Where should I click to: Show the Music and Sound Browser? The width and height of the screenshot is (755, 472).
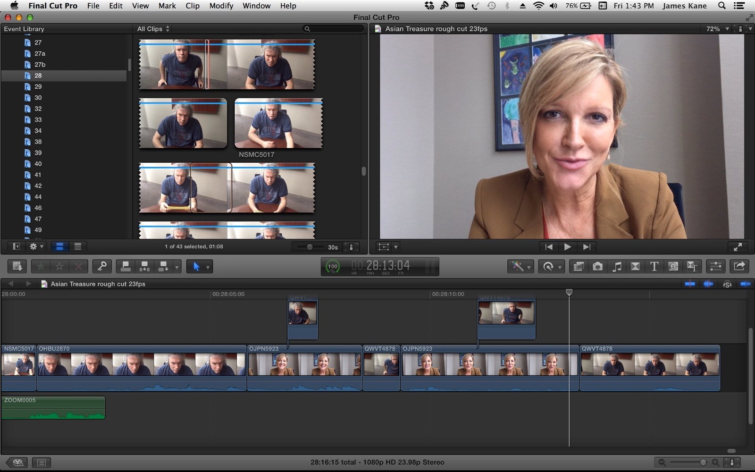point(616,267)
